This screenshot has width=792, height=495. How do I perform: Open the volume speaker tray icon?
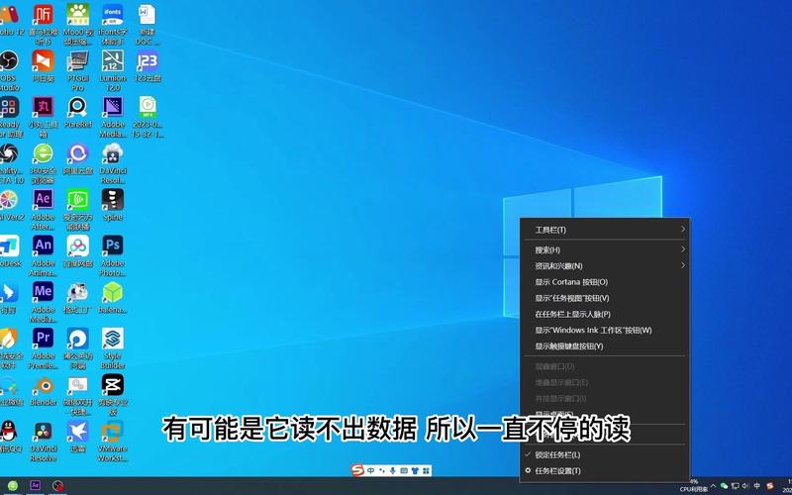point(745,486)
